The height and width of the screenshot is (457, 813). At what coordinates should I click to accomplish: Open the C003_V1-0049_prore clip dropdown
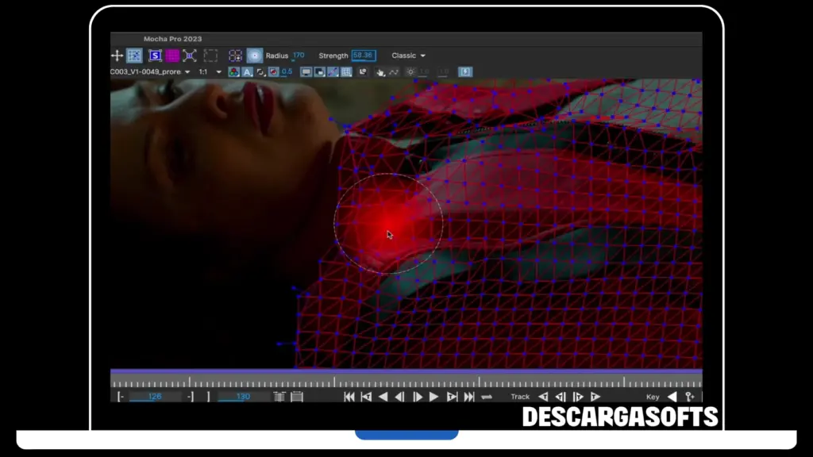point(151,71)
